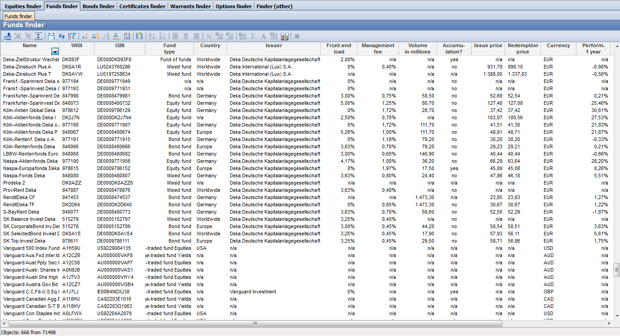Viewport: 620px width, 336px height.
Task: Click the font letter A toolbar icon
Action: (263, 36)
